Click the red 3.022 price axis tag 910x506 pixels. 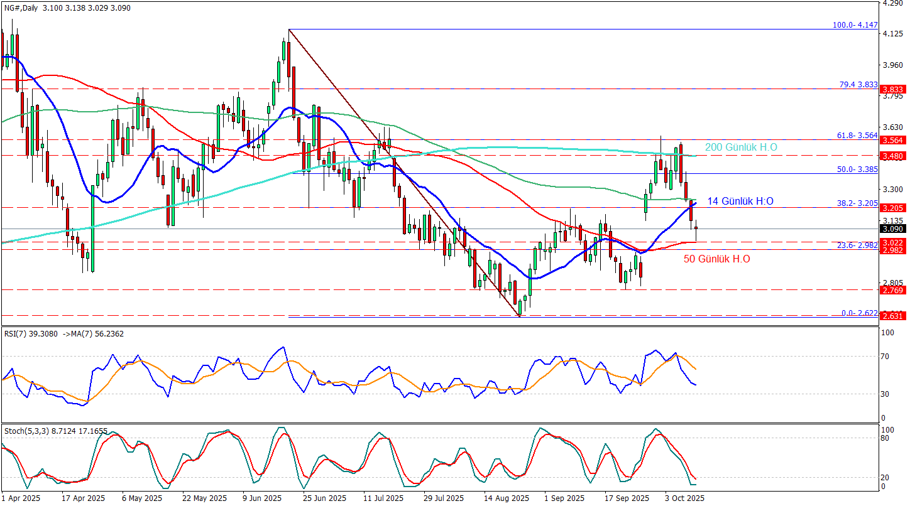tap(892, 242)
